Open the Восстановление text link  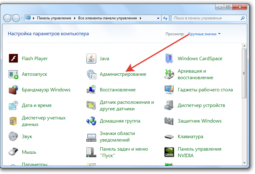click(118, 90)
